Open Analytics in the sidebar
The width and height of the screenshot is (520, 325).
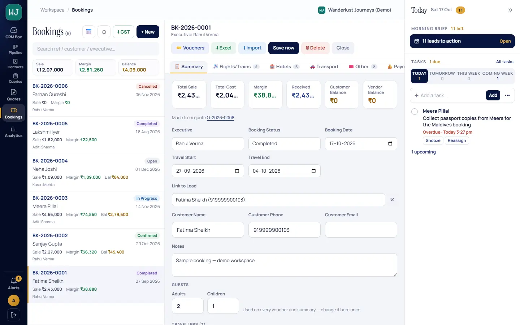(x=14, y=132)
